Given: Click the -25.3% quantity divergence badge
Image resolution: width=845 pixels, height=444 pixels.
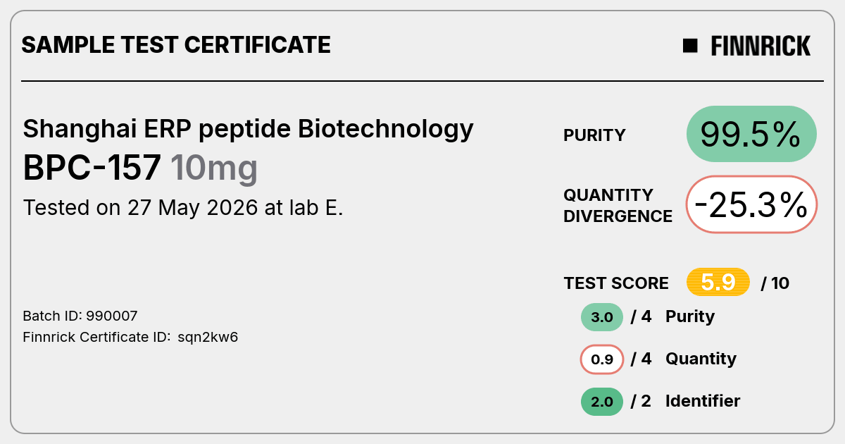Looking at the screenshot, I should [751, 204].
